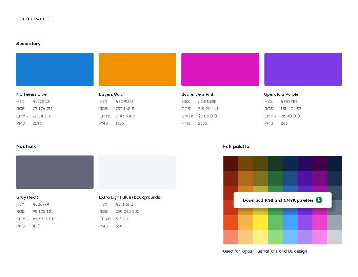Click hex value #ED9100

124,101
